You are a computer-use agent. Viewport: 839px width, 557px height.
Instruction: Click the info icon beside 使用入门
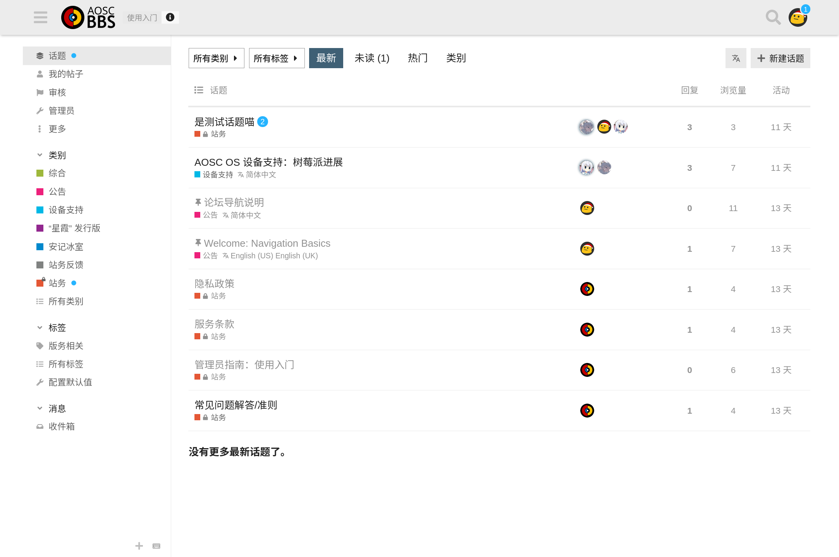pyautogui.click(x=170, y=17)
